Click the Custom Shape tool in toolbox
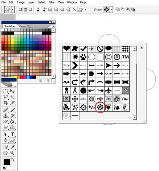This screenshot has width=159, height=171. (x=12, y=140)
